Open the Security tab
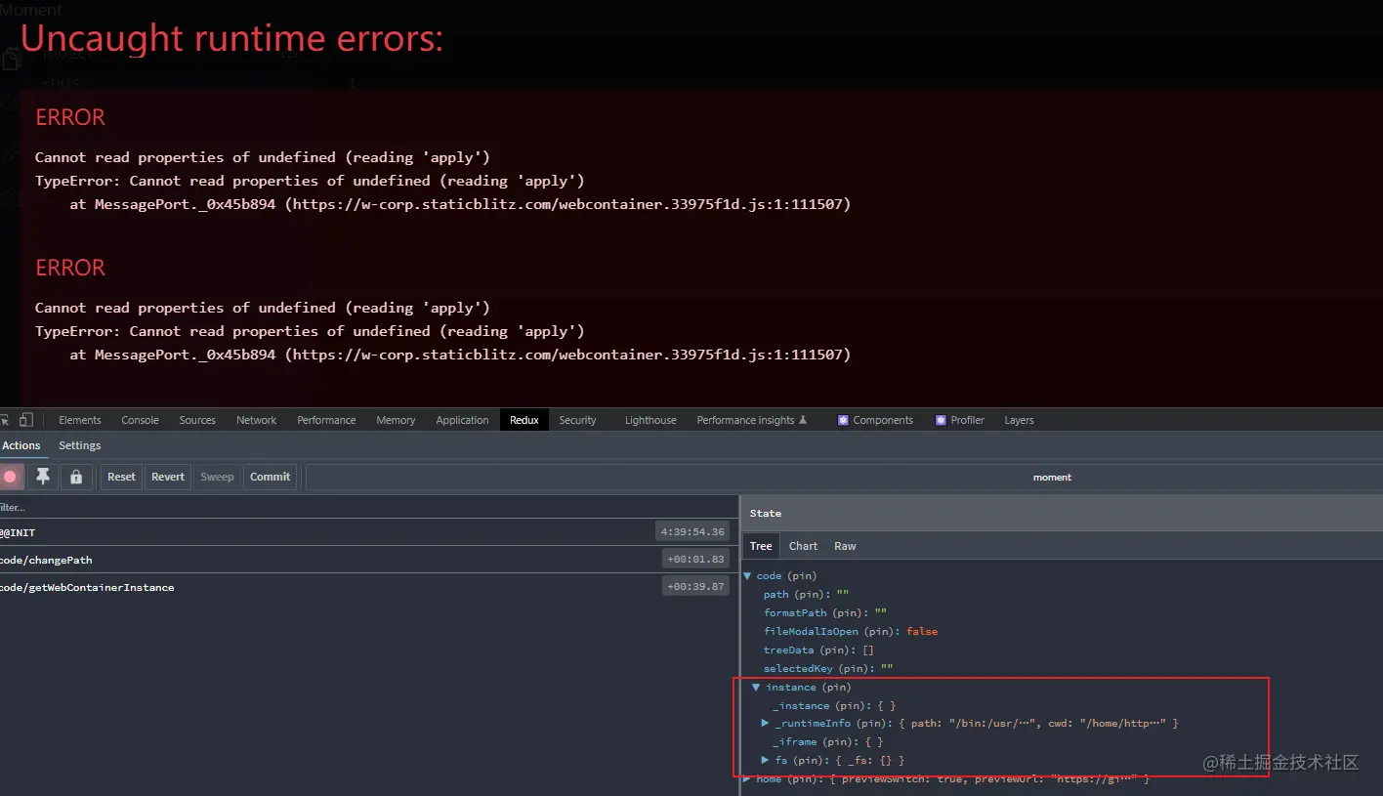The image size is (1383, 796). 577,420
